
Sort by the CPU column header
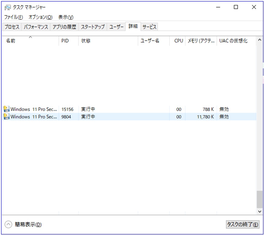tap(177, 41)
